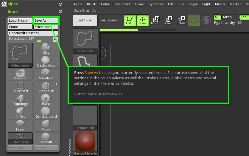Screen dimensions: 249x156
Task: Select the Smooth brush
Action: tap(46, 138)
